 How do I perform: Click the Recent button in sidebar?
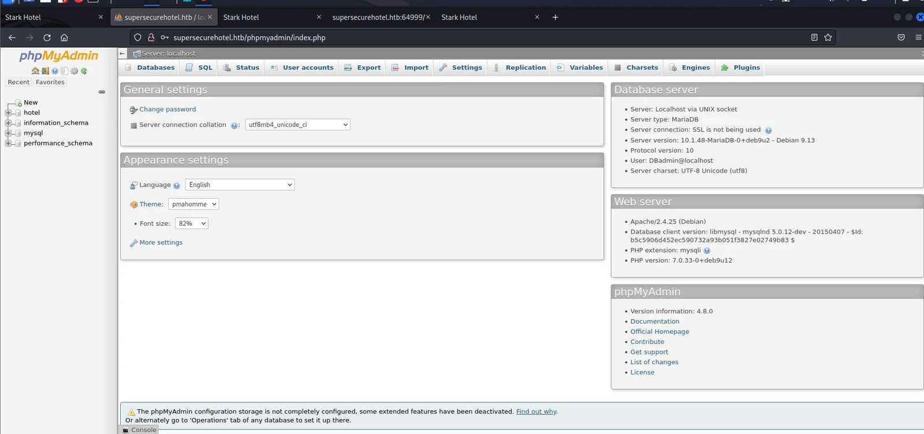[18, 83]
